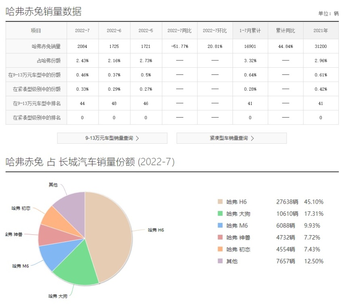Click the rank 44 cell
The height and width of the screenshot is (308, 344).
coord(82,103)
